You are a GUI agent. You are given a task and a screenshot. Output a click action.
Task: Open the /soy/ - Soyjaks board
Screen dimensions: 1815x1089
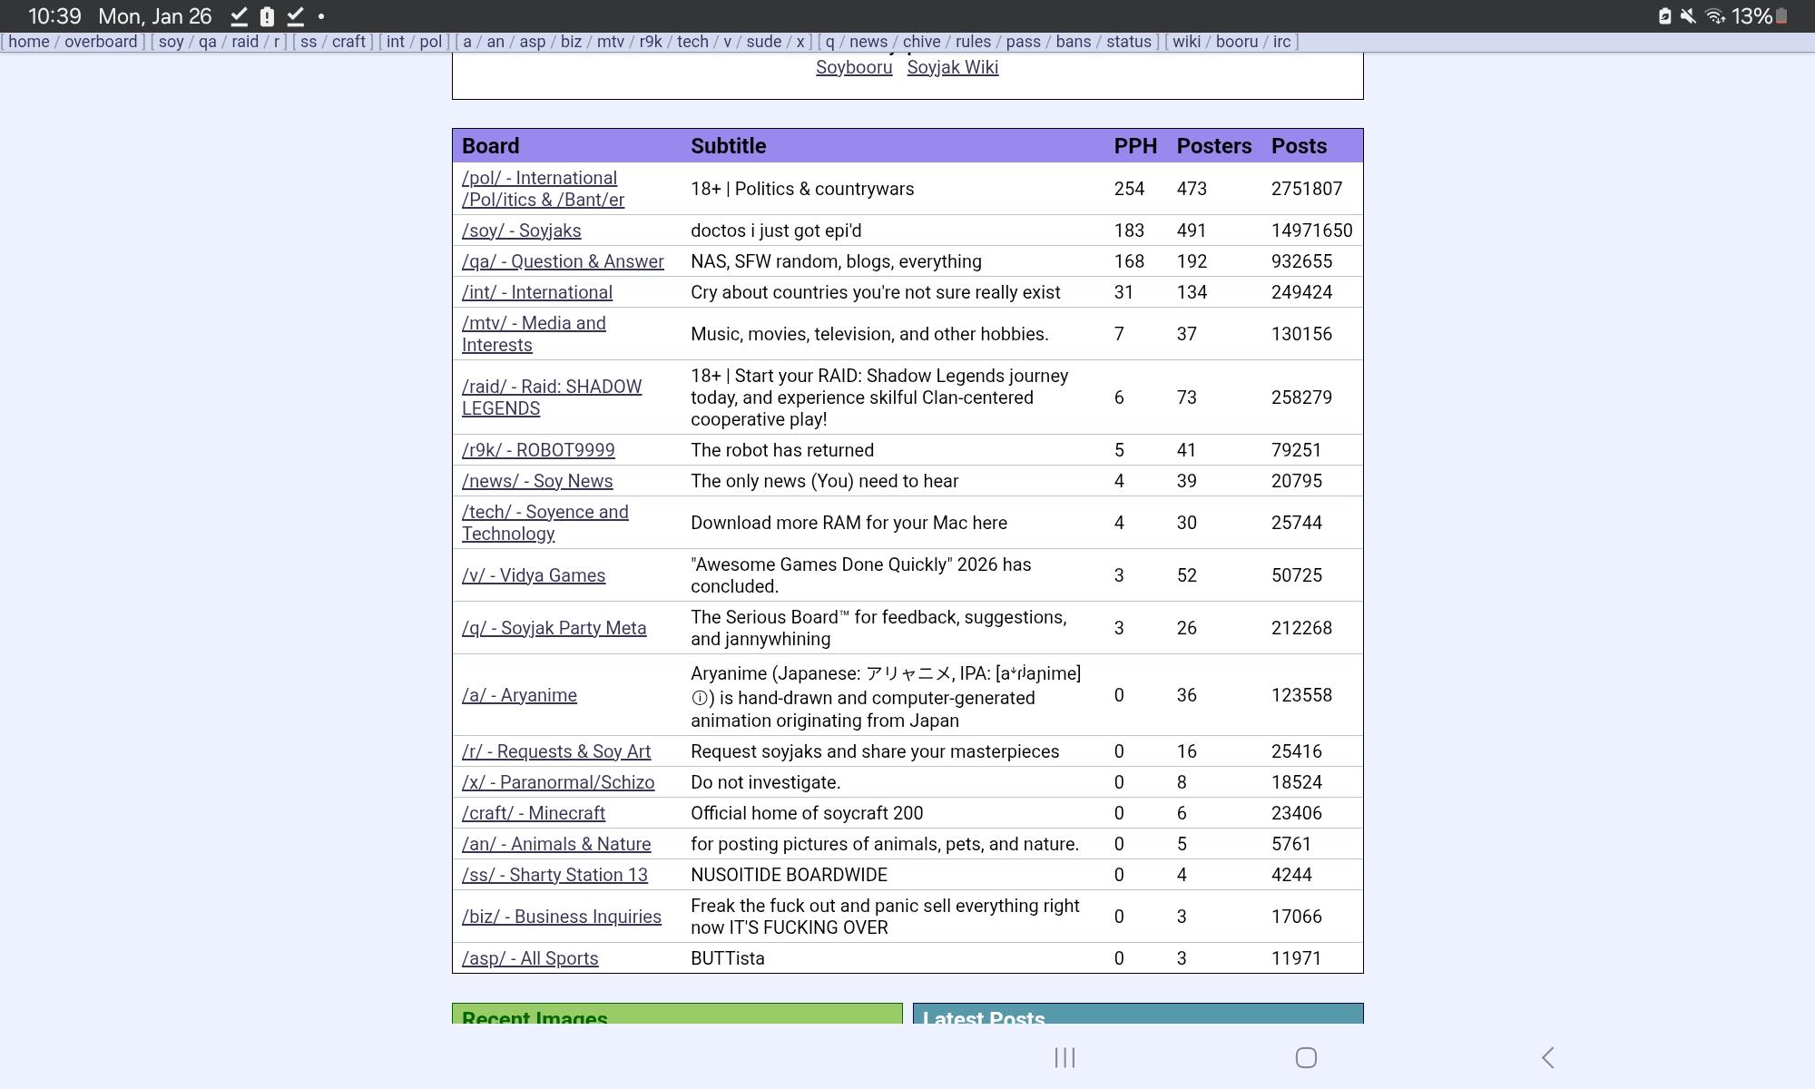click(521, 231)
